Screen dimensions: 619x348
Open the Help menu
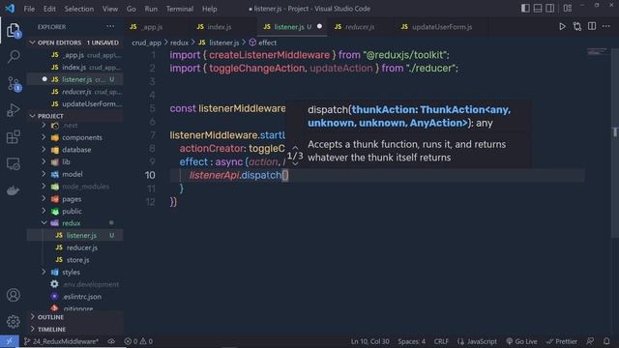[x=210, y=9]
